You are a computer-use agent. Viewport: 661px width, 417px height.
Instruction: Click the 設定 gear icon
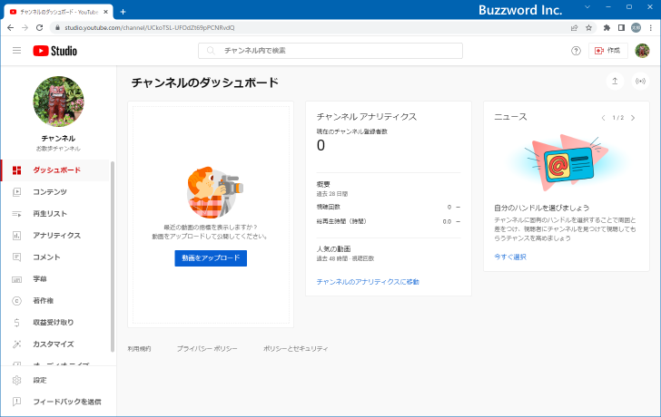[x=17, y=381]
